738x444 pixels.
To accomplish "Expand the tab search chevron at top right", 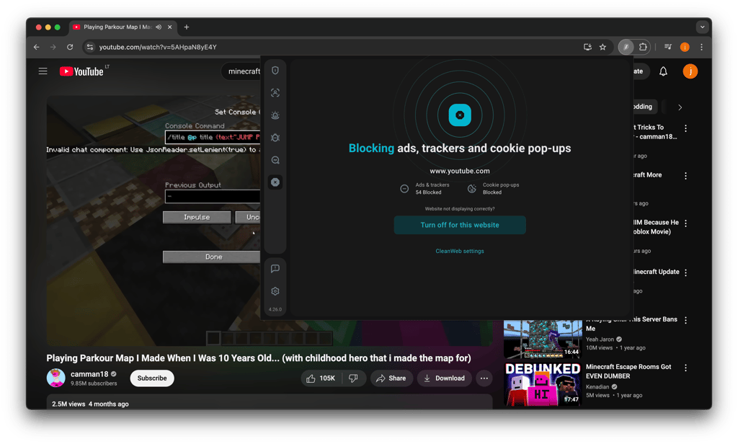I will click(702, 27).
